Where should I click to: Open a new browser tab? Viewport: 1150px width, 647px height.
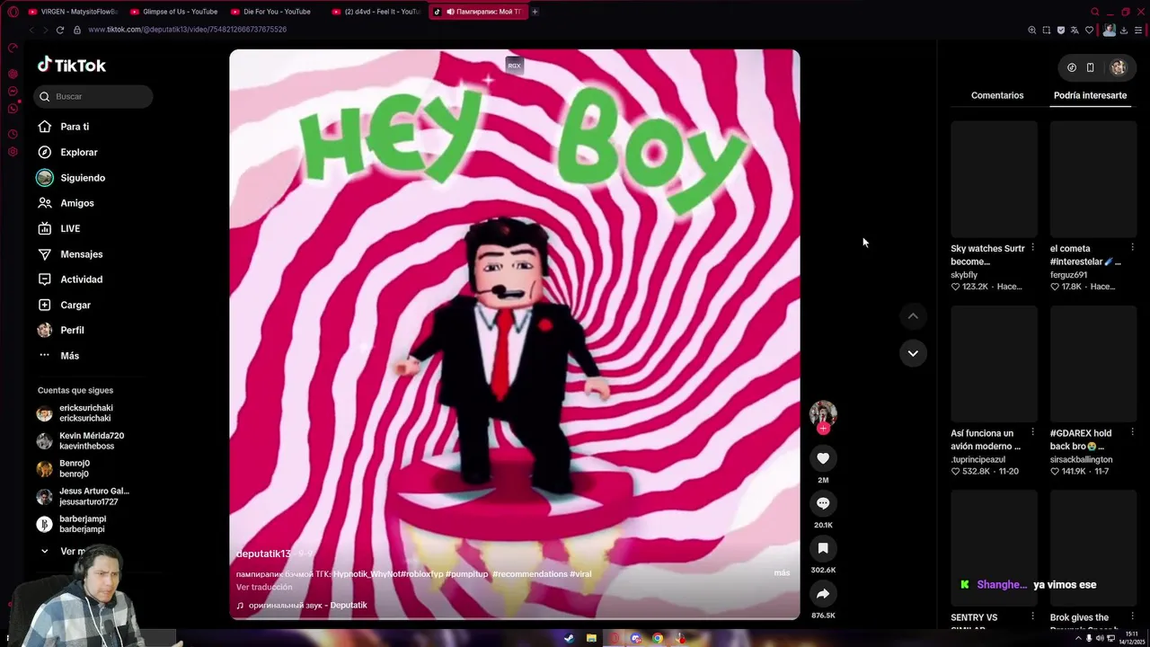point(535,12)
